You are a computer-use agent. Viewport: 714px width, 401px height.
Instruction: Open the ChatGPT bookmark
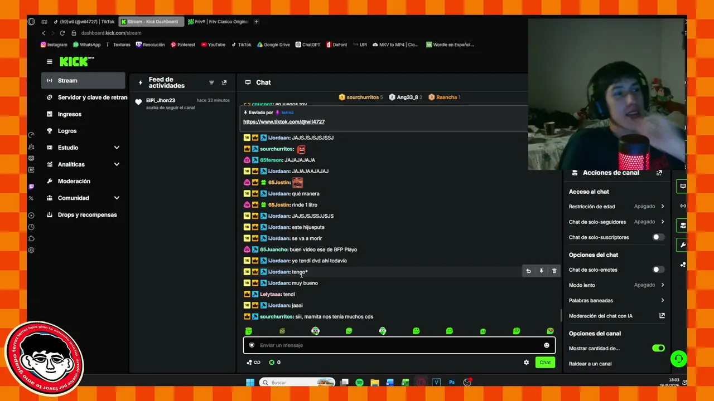(308, 45)
